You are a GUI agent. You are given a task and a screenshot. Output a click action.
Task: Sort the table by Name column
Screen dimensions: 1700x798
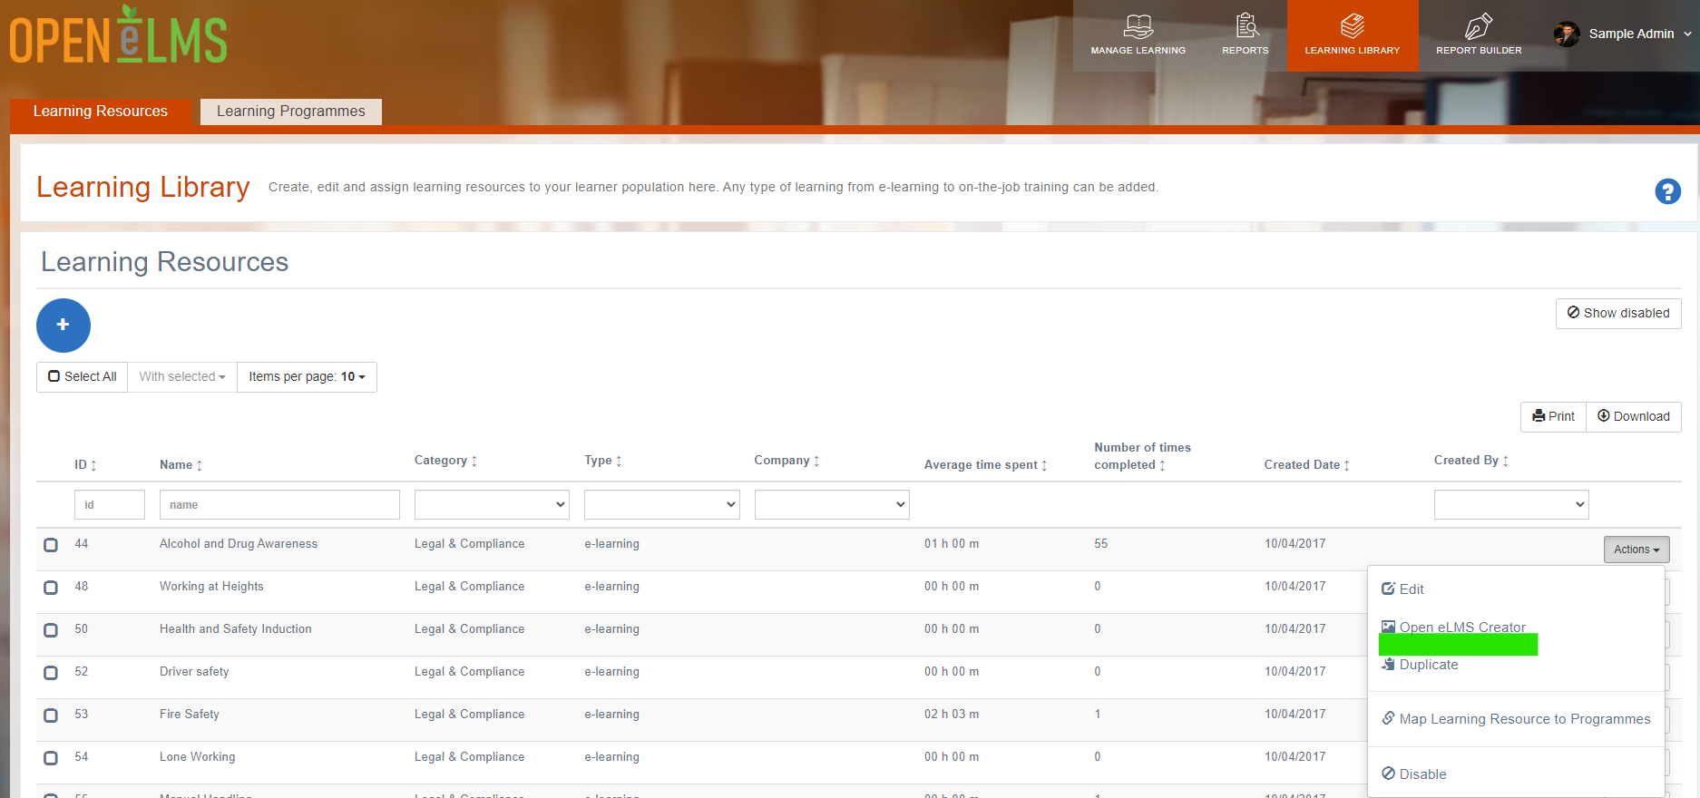click(181, 465)
